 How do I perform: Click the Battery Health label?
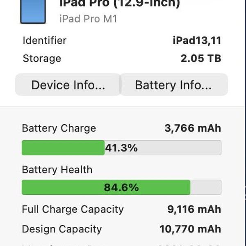coord(57,170)
